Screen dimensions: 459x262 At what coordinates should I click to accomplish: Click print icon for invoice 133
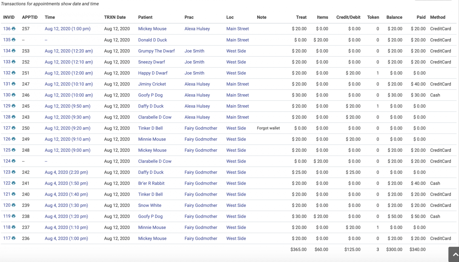coord(14,62)
